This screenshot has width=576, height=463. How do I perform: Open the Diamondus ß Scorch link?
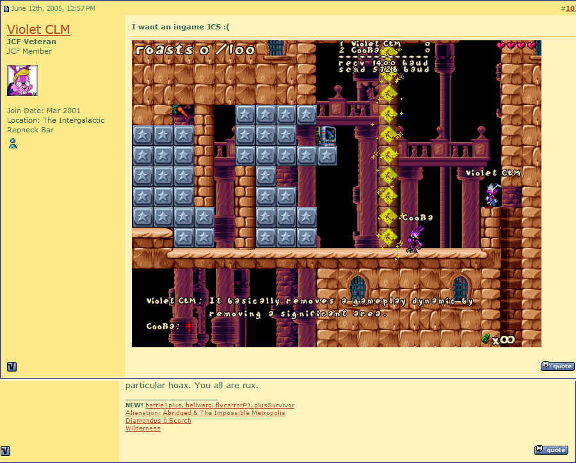(158, 420)
